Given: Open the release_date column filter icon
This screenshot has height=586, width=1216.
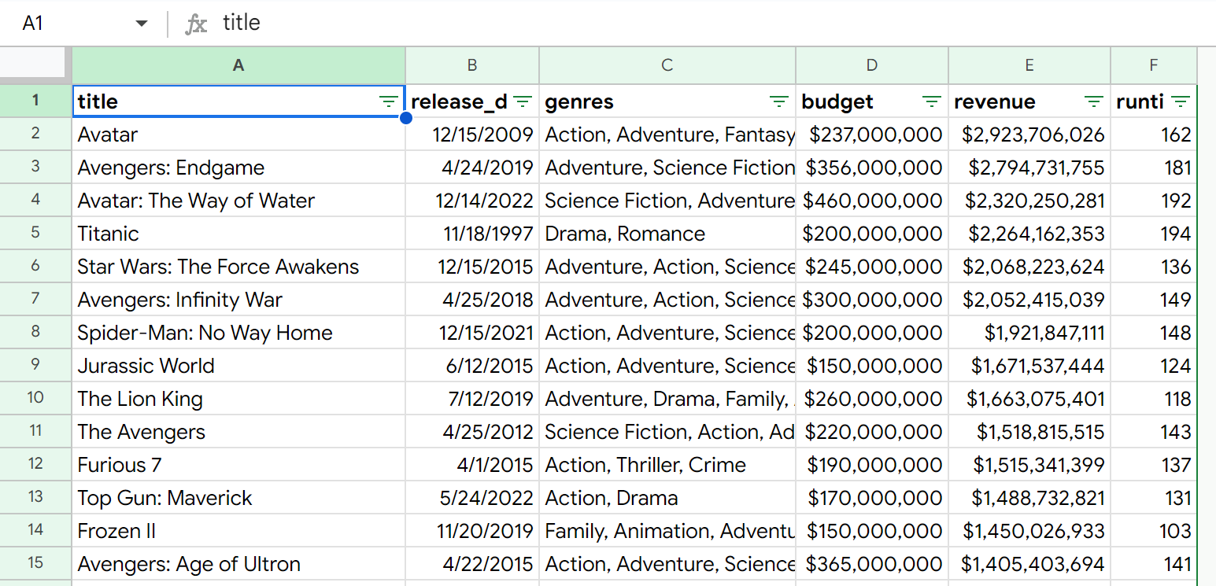Looking at the screenshot, I should [523, 101].
